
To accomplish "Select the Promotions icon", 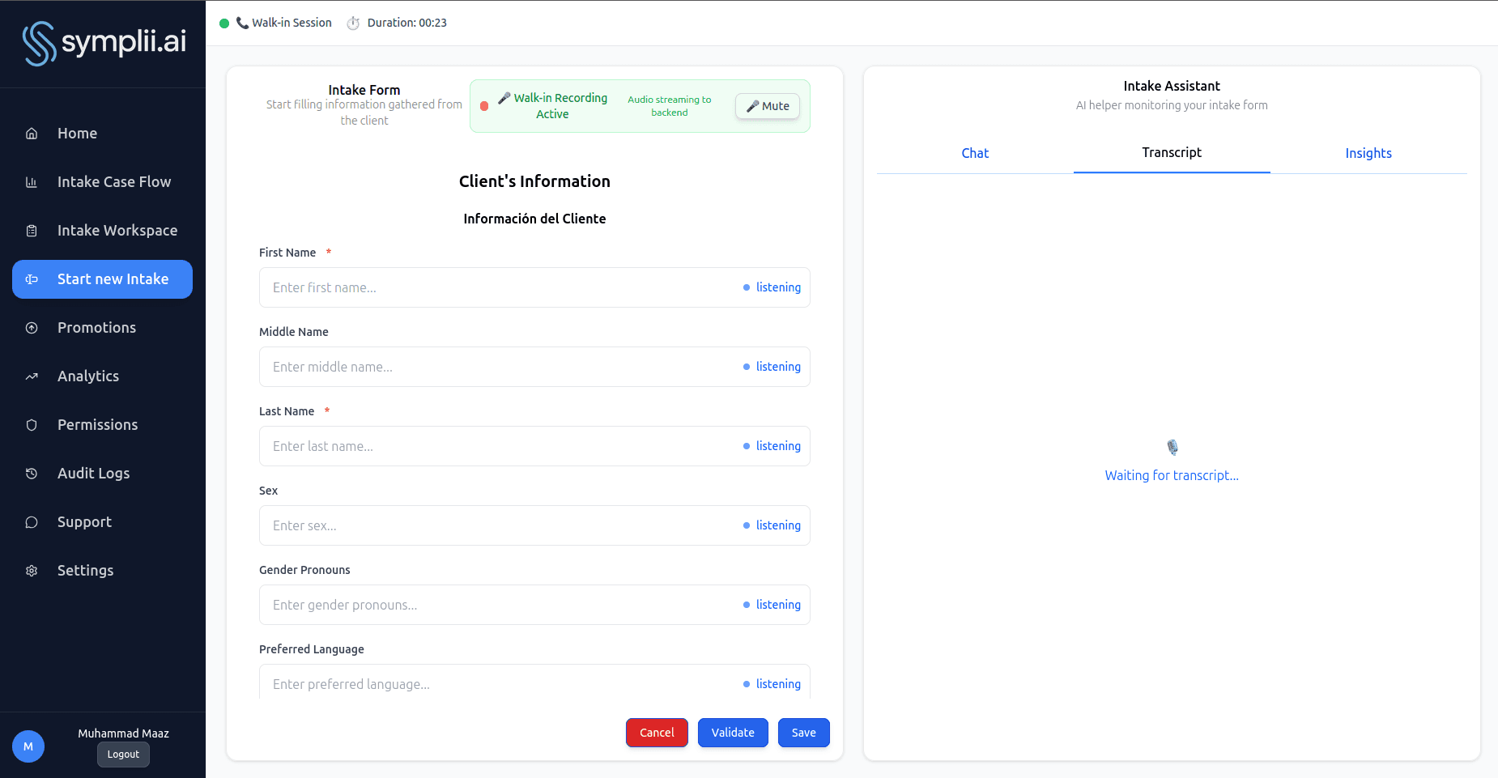I will [31, 327].
